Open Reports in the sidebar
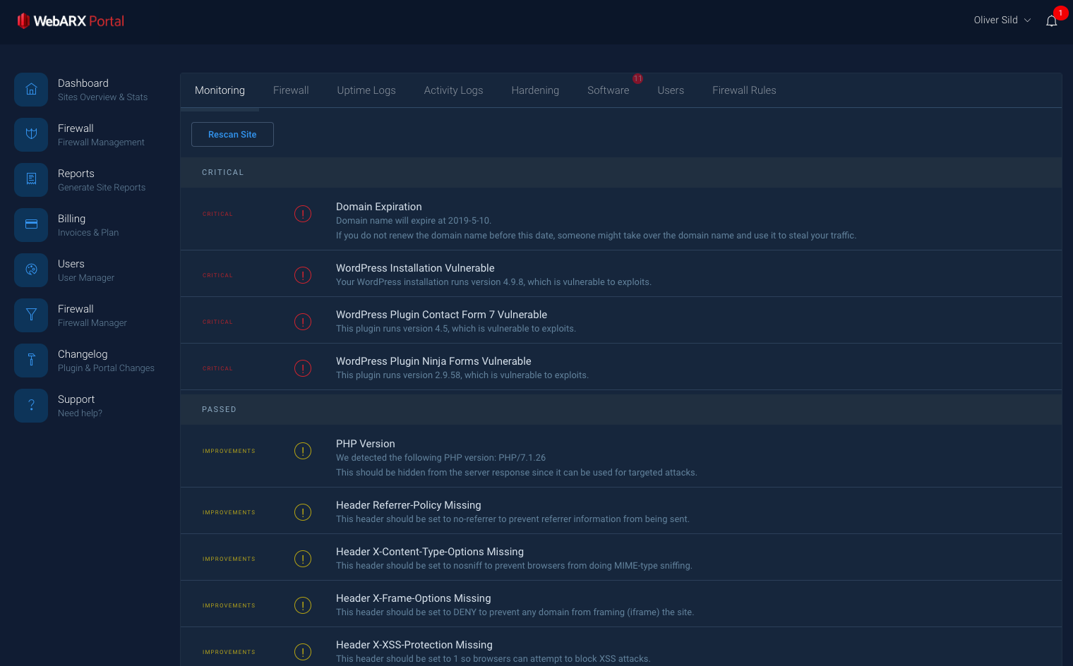 [x=102, y=180]
